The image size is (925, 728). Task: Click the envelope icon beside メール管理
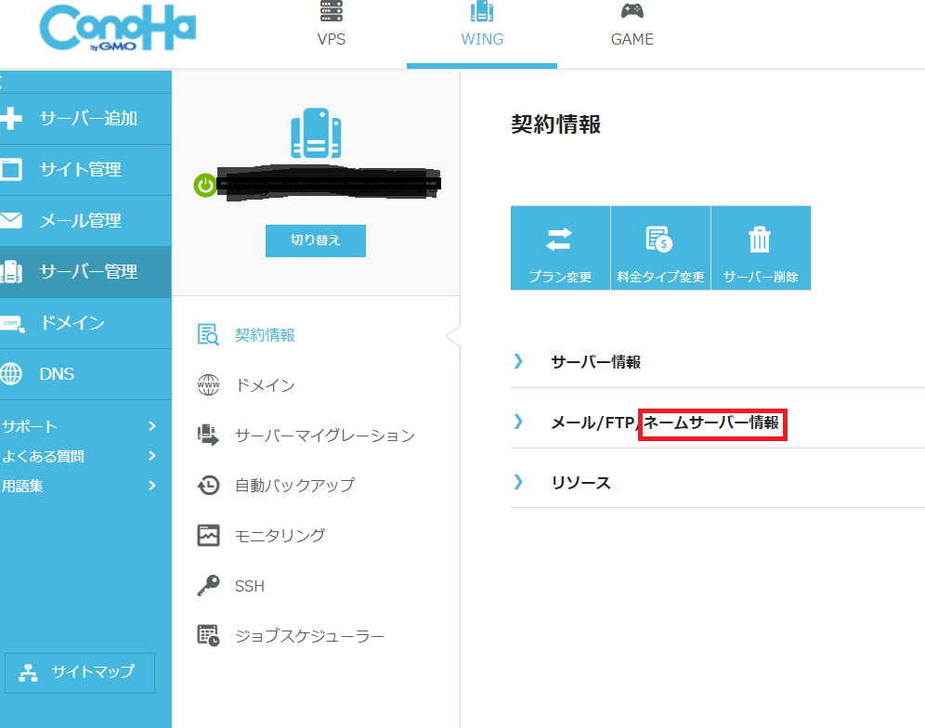click(10, 220)
